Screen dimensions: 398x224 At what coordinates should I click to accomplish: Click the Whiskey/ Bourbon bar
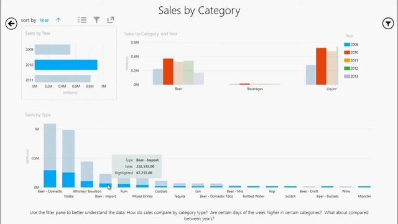[87, 174]
